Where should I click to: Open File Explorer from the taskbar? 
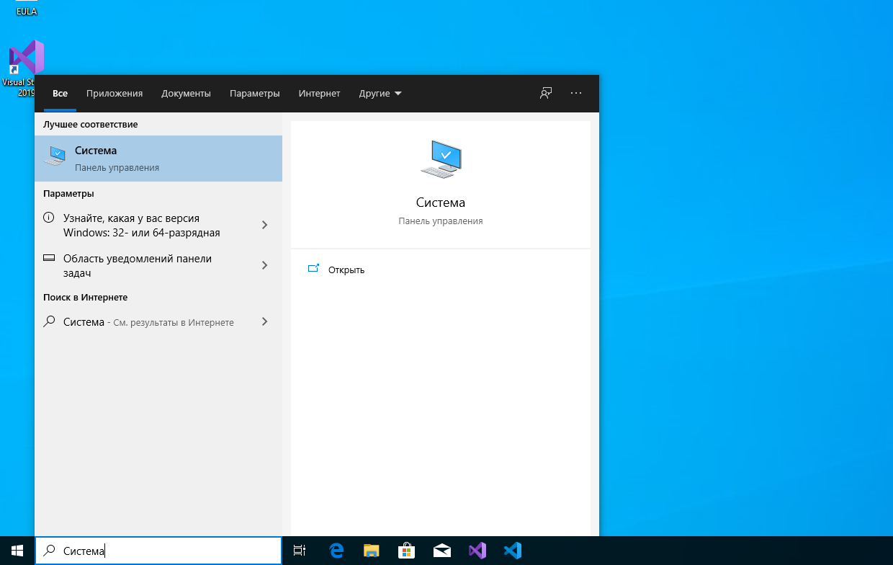[371, 551]
